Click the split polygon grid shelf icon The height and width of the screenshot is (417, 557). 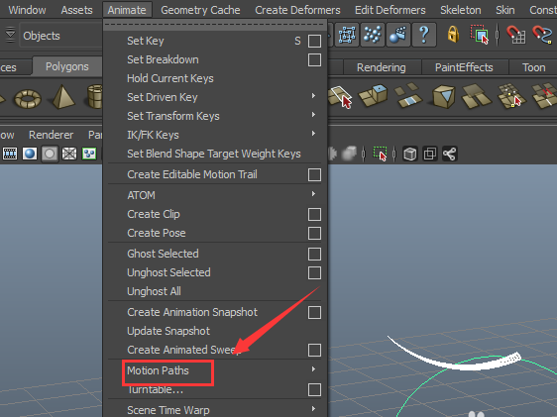tap(510, 95)
